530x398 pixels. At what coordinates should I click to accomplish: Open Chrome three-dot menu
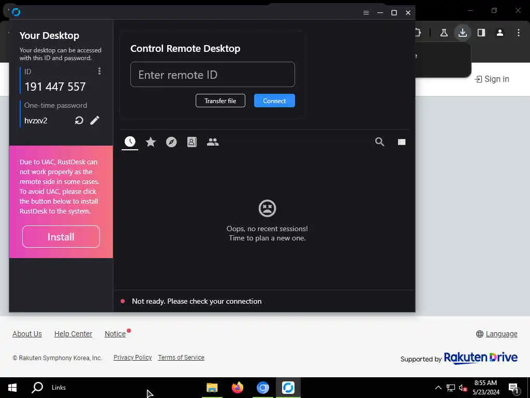pyautogui.click(x=519, y=33)
